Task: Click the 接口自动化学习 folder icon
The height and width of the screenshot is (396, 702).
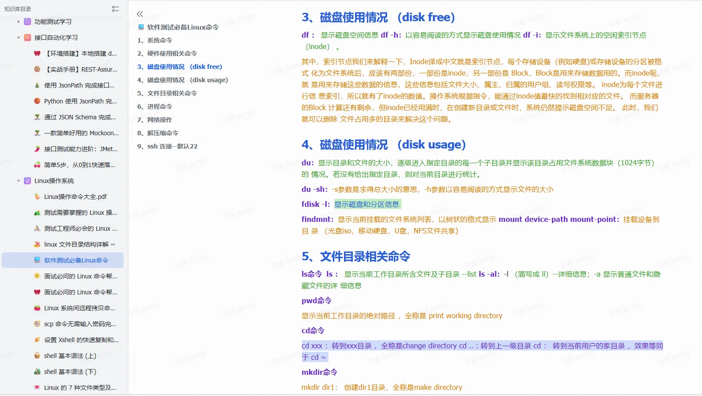Action: tap(27, 38)
